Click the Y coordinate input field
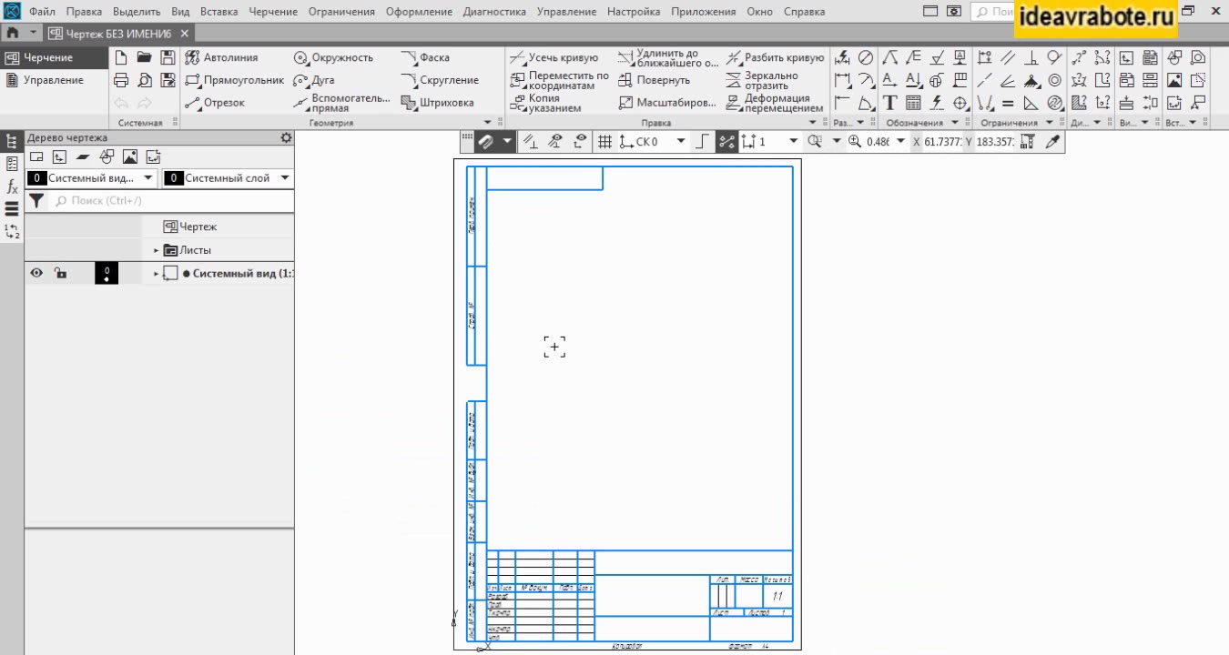The height and width of the screenshot is (655, 1229). pyautogui.click(x=995, y=142)
